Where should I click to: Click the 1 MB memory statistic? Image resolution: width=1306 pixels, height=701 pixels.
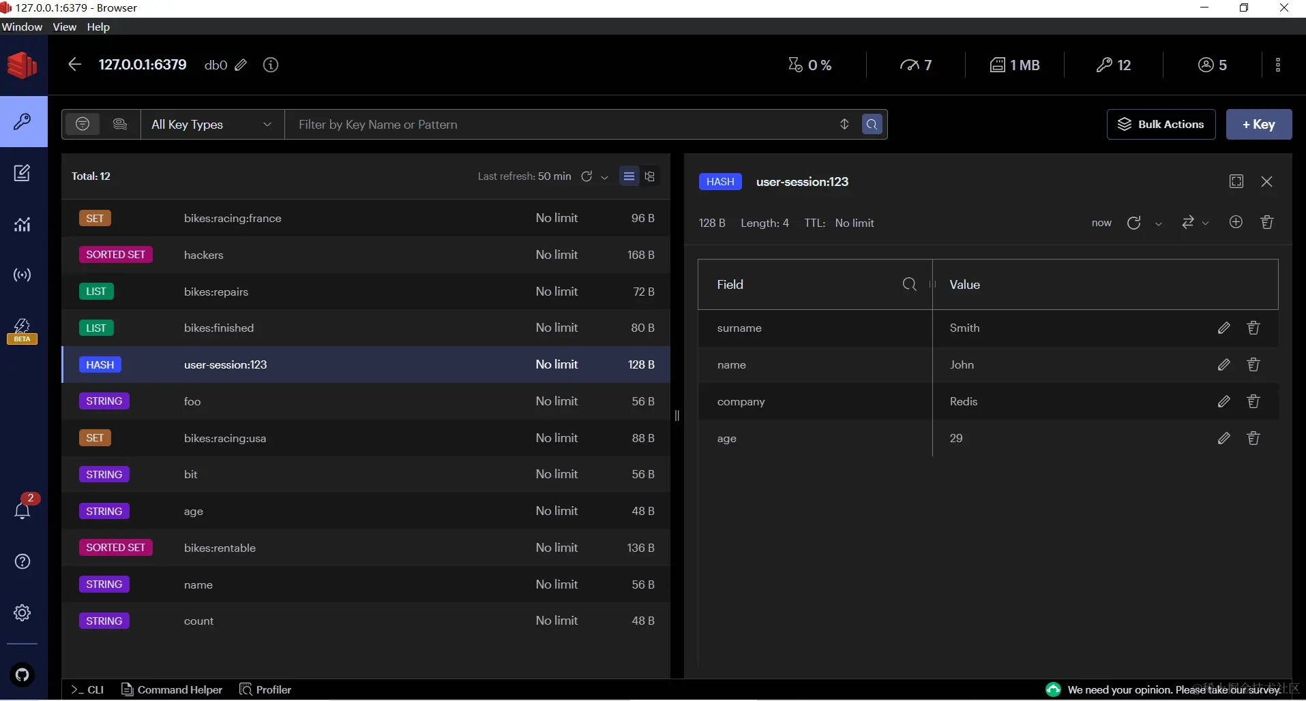tap(1015, 65)
